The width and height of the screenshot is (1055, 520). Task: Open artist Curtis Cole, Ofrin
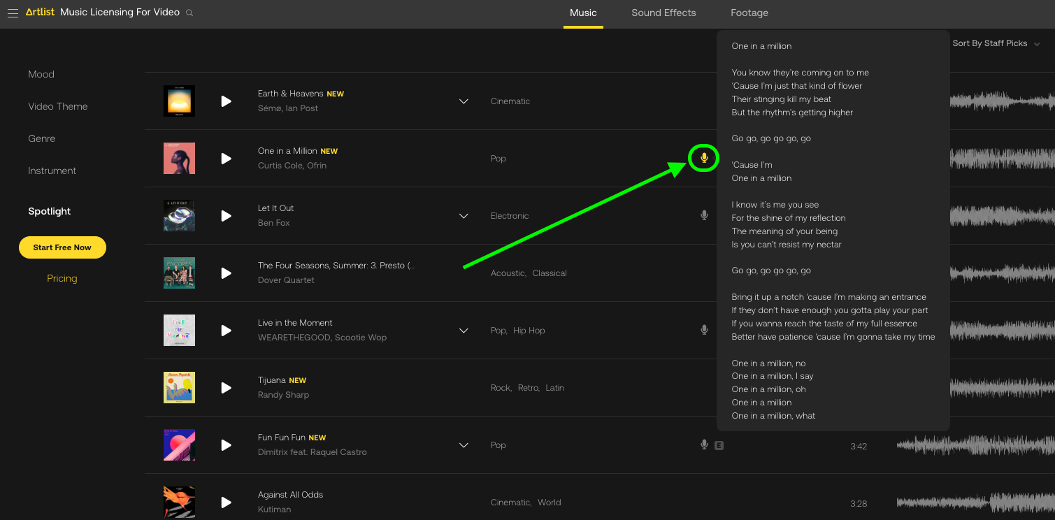click(x=292, y=166)
